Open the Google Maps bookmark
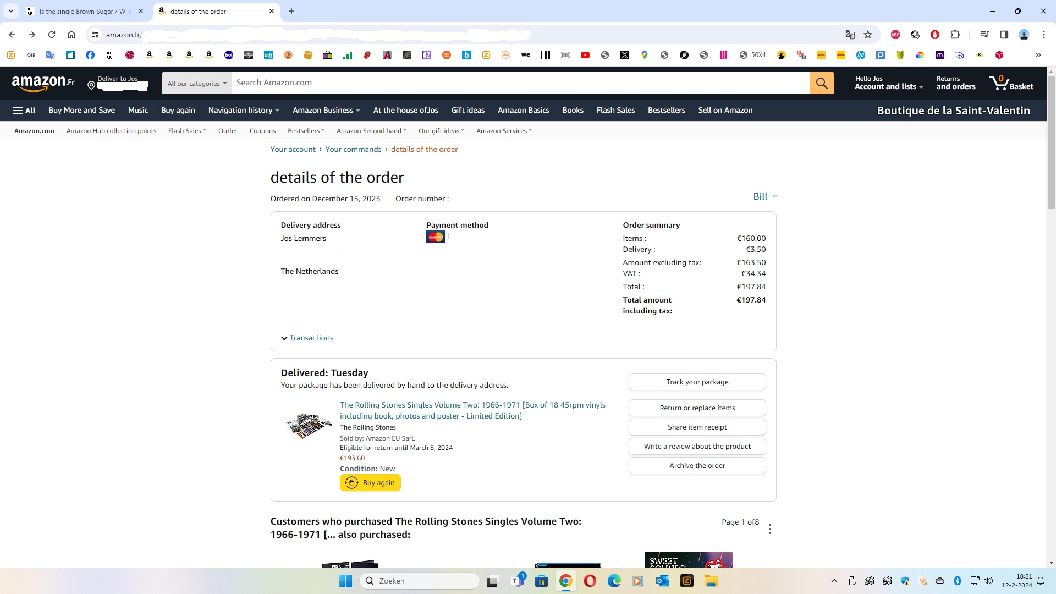The height and width of the screenshot is (594, 1056). click(x=645, y=55)
